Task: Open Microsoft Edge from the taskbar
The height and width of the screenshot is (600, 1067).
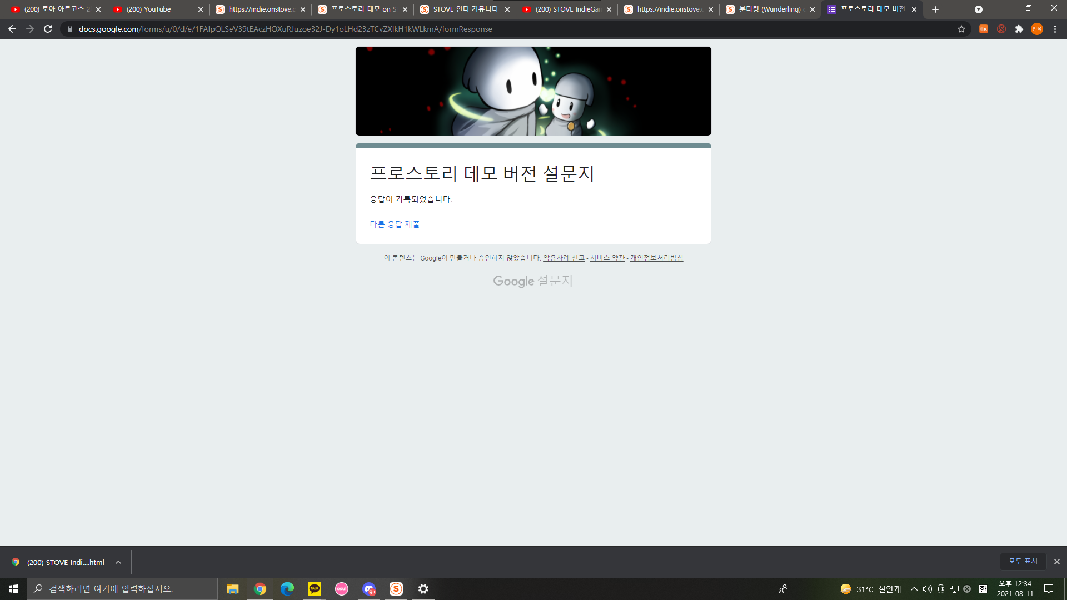Action: (x=287, y=589)
